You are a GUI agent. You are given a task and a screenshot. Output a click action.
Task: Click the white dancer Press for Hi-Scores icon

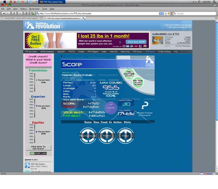pyautogui.click(x=149, y=60)
